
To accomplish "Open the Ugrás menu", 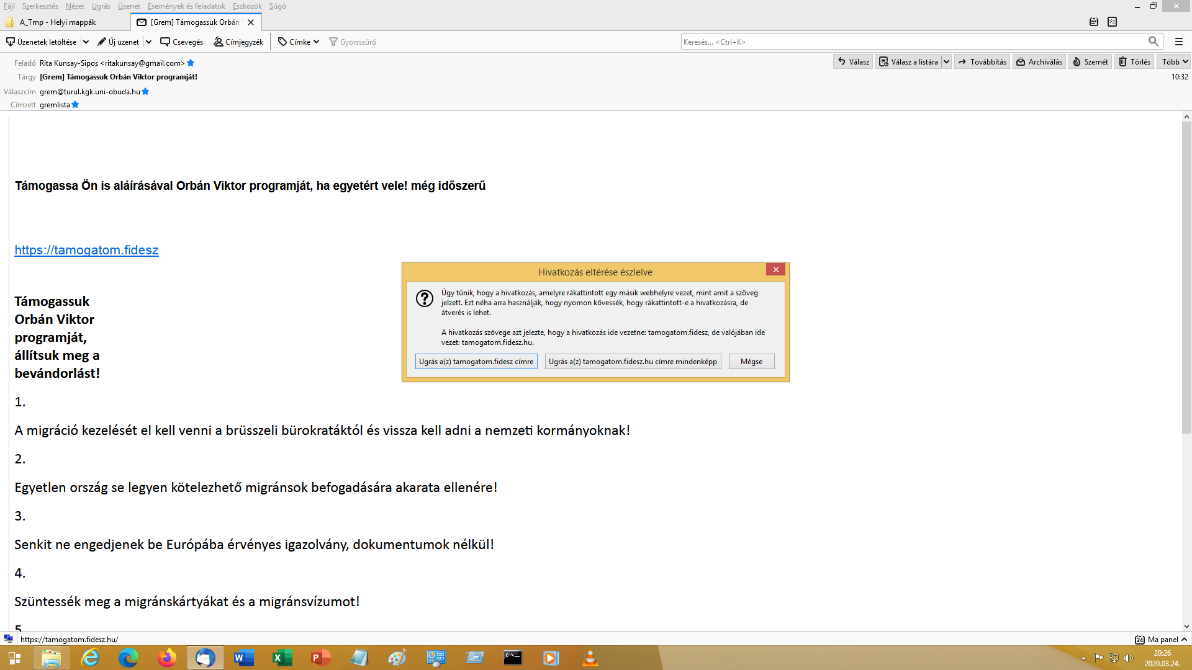I will (x=101, y=6).
